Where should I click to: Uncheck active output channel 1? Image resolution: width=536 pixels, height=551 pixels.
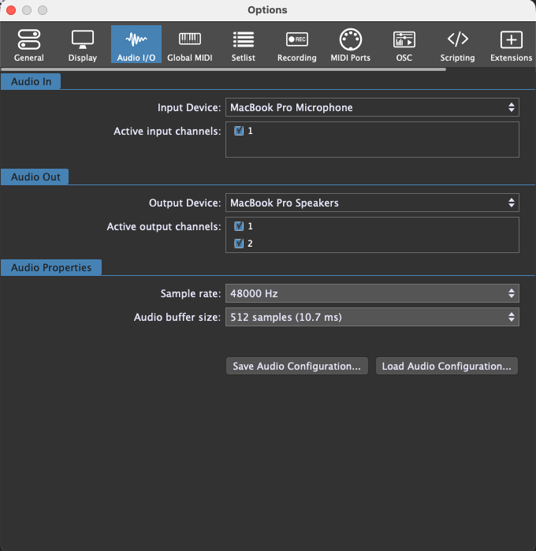(x=239, y=226)
